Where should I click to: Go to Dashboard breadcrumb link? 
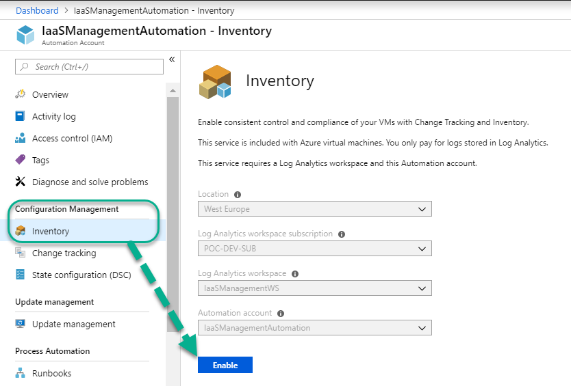point(37,10)
